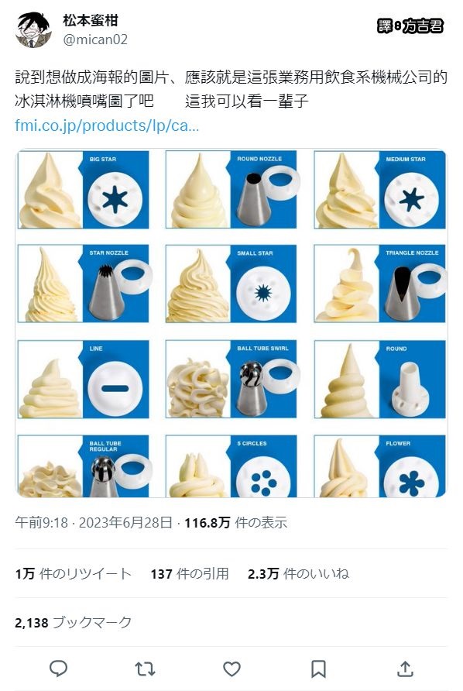Bookmark the tweet with the bookmark icon
Viewport: 463px width, 691px height.
[318, 669]
